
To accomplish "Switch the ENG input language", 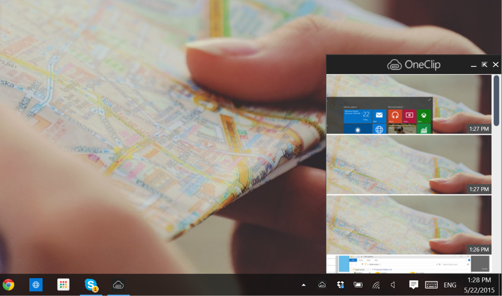I will [450, 285].
